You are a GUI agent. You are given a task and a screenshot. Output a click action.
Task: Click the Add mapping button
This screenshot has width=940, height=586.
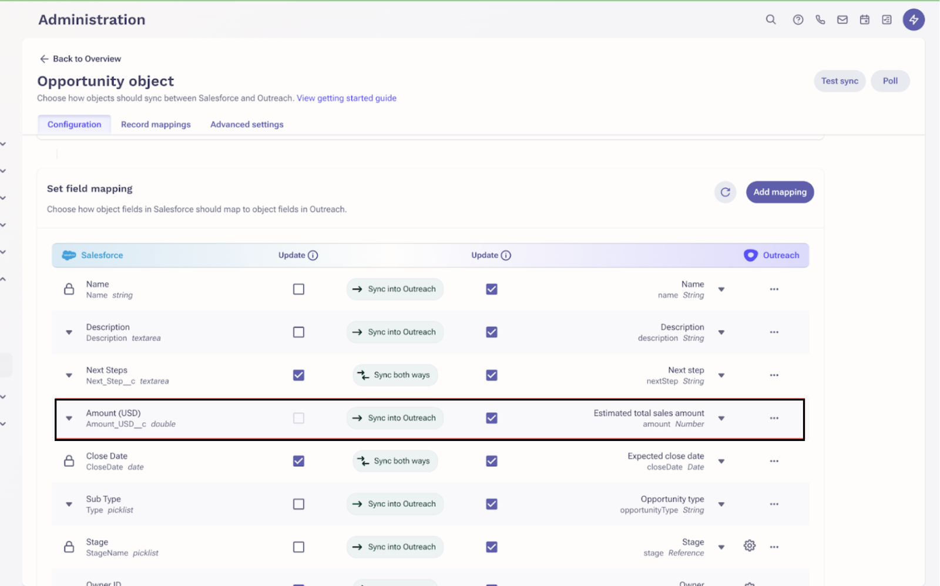780,192
